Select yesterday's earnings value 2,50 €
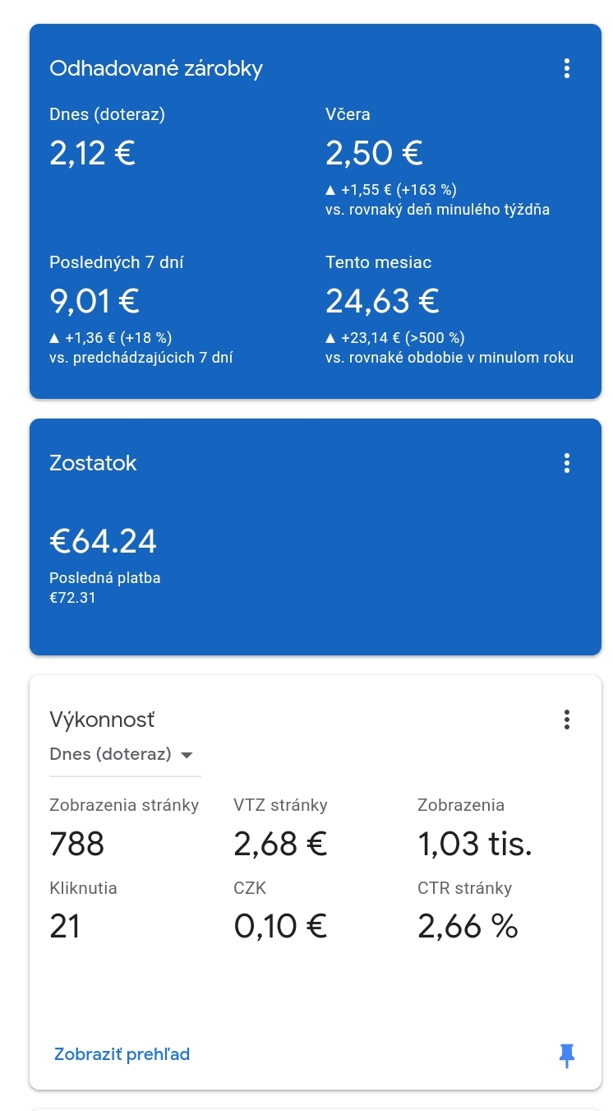Viewport: 613px width, 1111px height. coord(374,153)
